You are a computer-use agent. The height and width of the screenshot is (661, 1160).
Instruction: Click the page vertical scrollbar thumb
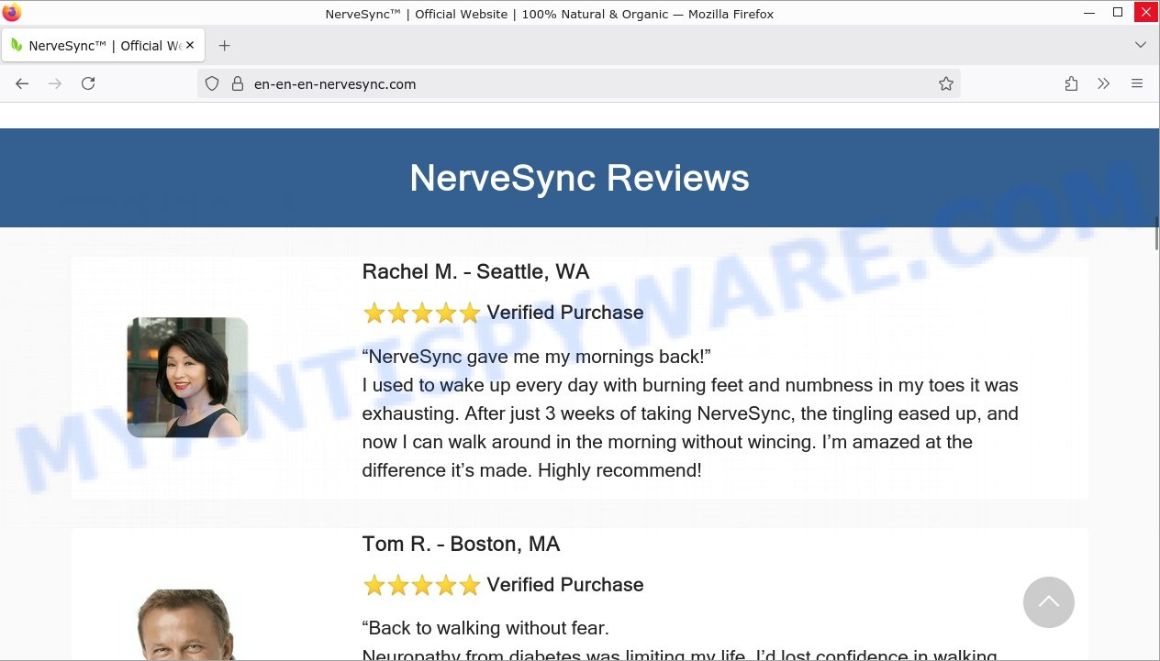[1155, 233]
